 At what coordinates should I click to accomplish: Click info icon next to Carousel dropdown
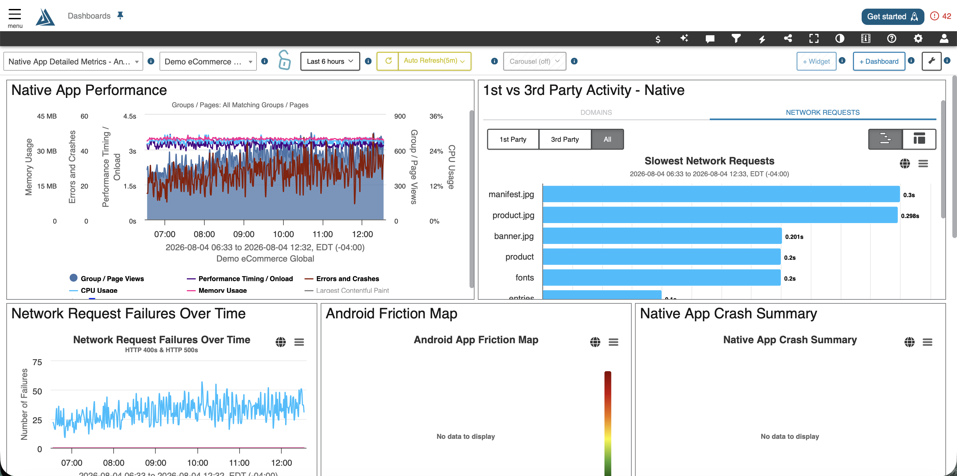(x=574, y=61)
